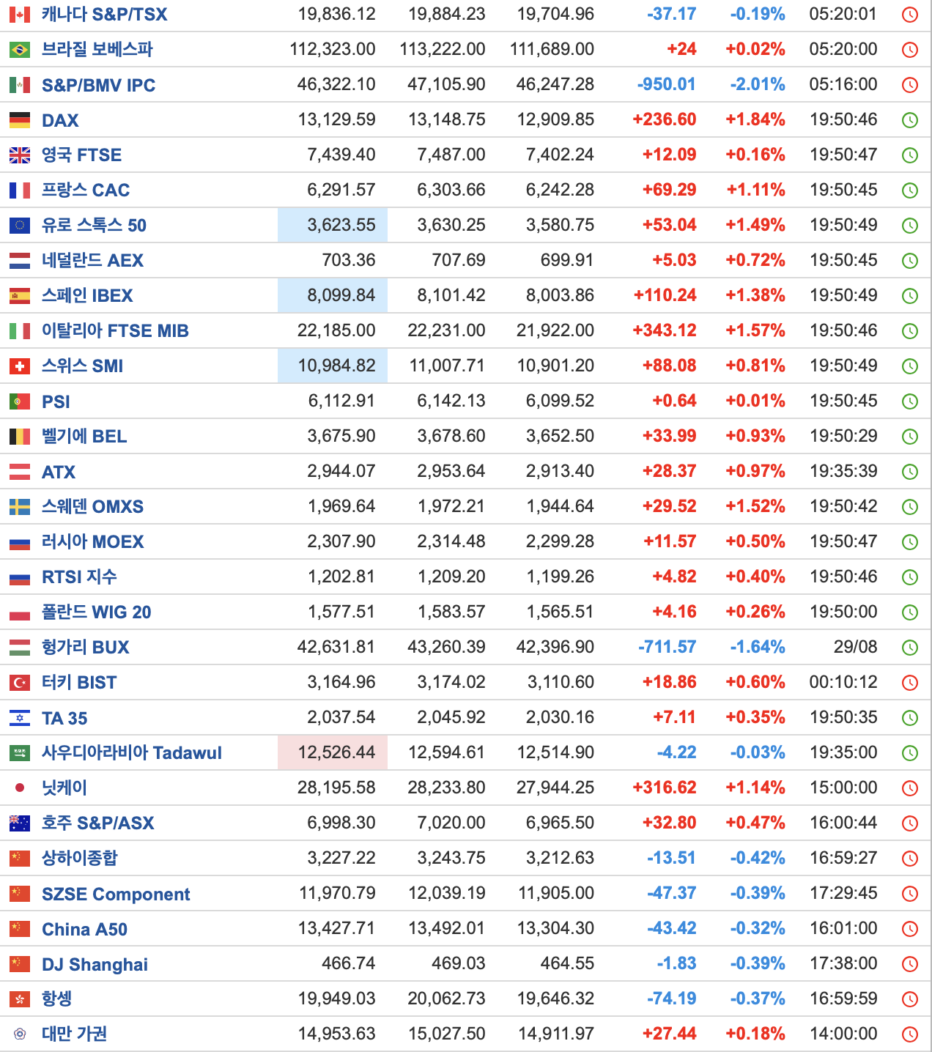Click the percentage +1.84% in DAX row
This screenshot has width=932, height=1052.
pos(755,119)
